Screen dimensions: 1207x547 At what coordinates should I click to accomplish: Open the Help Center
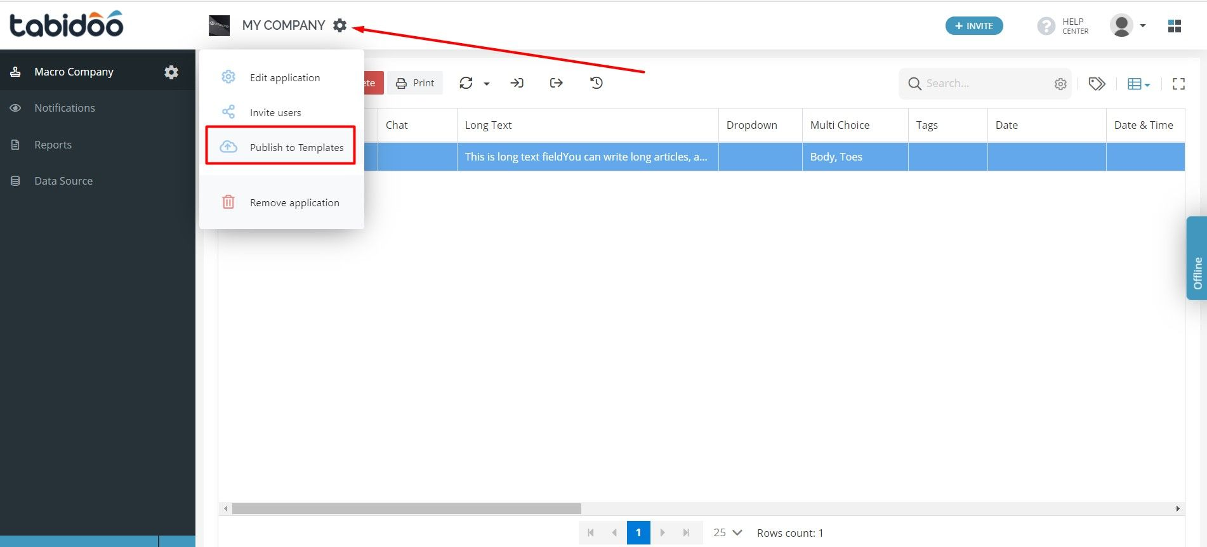click(x=1063, y=26)
